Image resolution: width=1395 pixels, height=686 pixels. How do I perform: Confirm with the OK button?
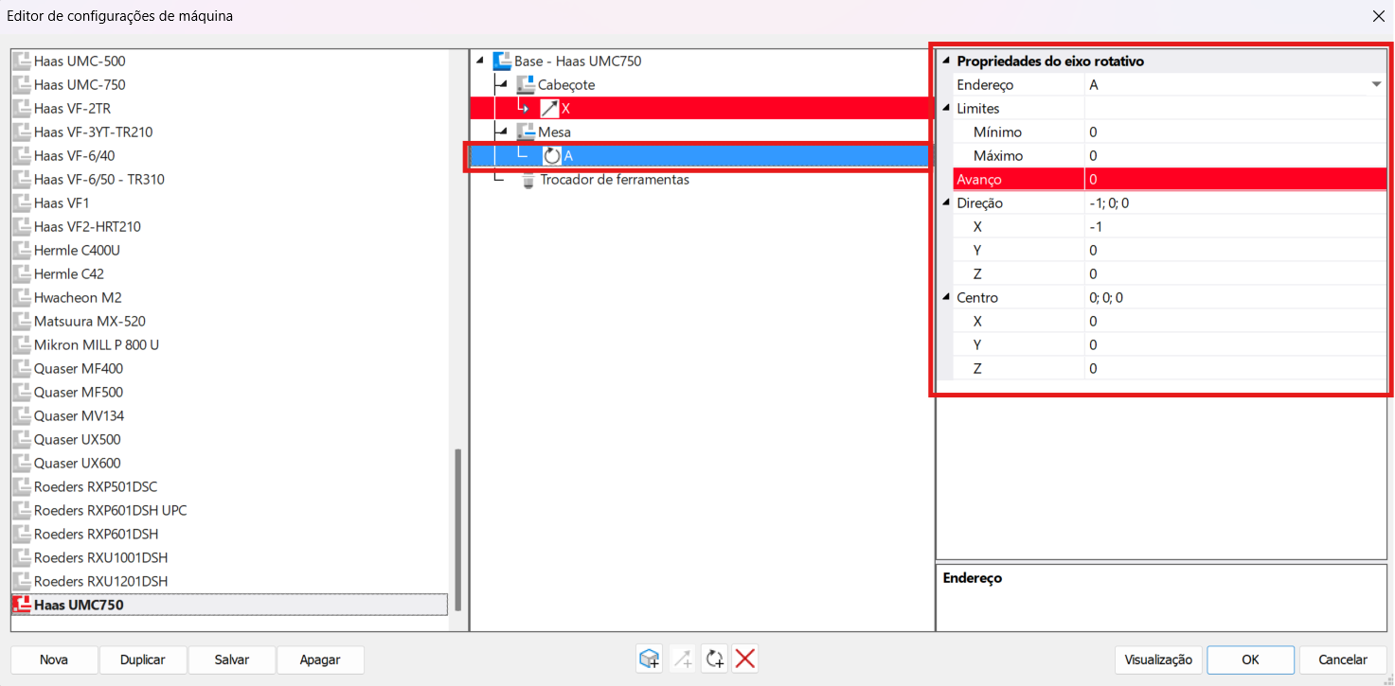tap(1251, 660)
